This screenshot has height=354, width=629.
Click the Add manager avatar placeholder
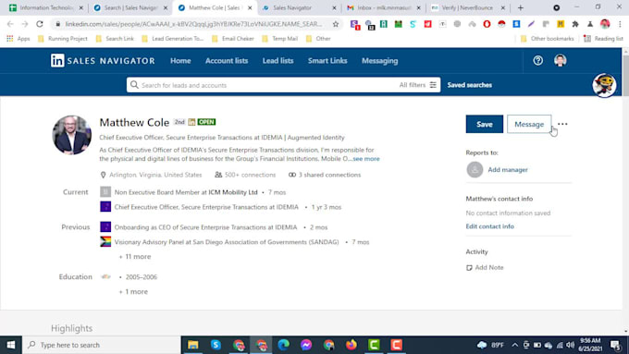pyautogui.click(x=475, y=169)
